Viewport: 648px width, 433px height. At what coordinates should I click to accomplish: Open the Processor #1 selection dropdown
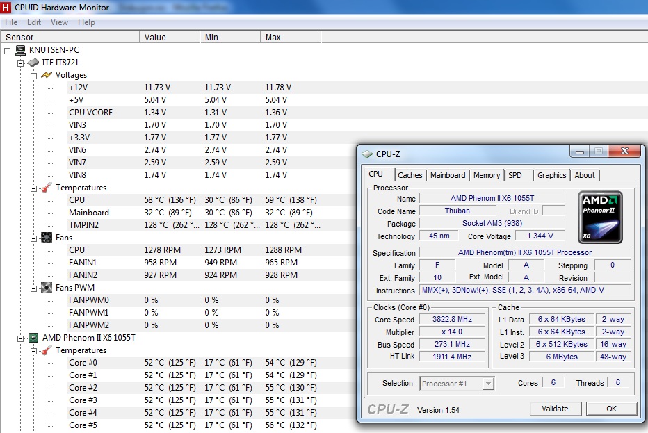(488, 384)
